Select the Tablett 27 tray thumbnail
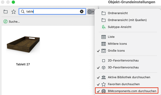Viewport: 161px width, 95px height. point(23,45)
